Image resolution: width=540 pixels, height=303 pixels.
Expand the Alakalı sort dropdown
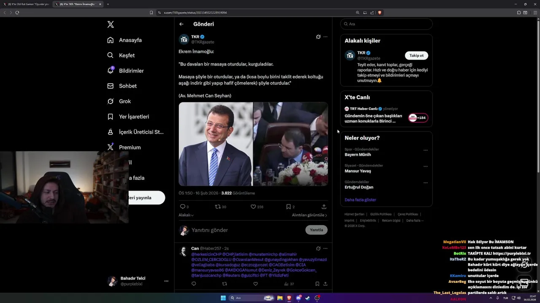[186, 215]
